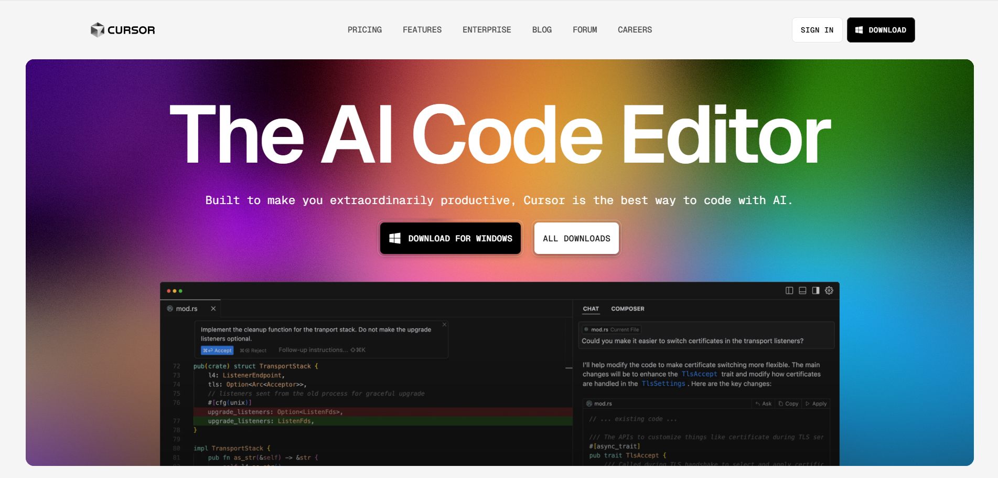Go to Features in the navigation
The height and width of the screenshot is (478, 998).
422,30
